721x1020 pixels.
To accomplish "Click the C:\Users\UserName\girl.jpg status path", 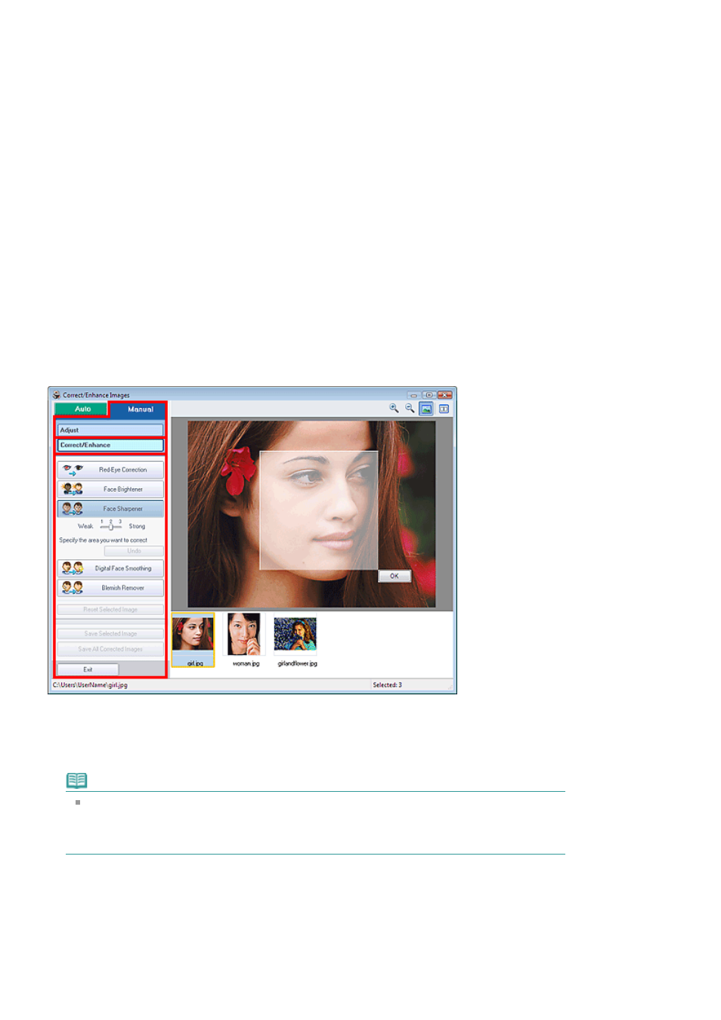I will [90, 685].
